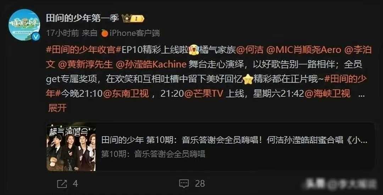
Task: Open the 田间的少年第一季 profile avatar
Action: coord(24,25)
